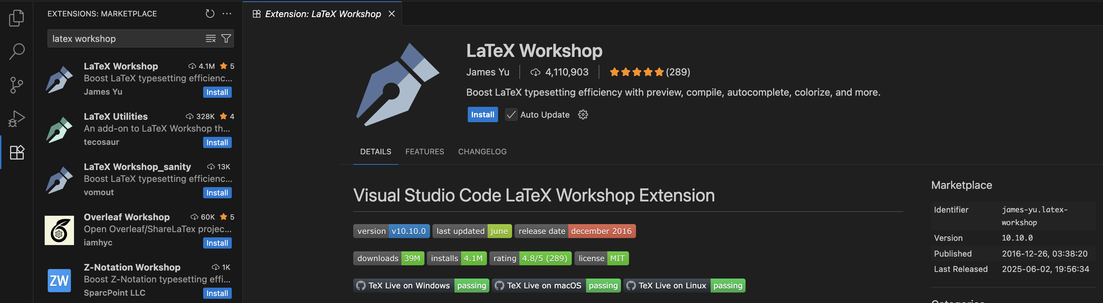The width and height of the screenshot is (1103, 303).
Task: Click the blue ZW Z-Notation icon
Action: click(59, 281)
